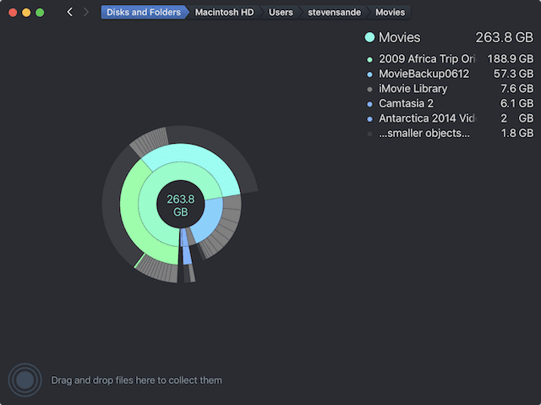Select Camtasia 2 in the list

point(406,103)
